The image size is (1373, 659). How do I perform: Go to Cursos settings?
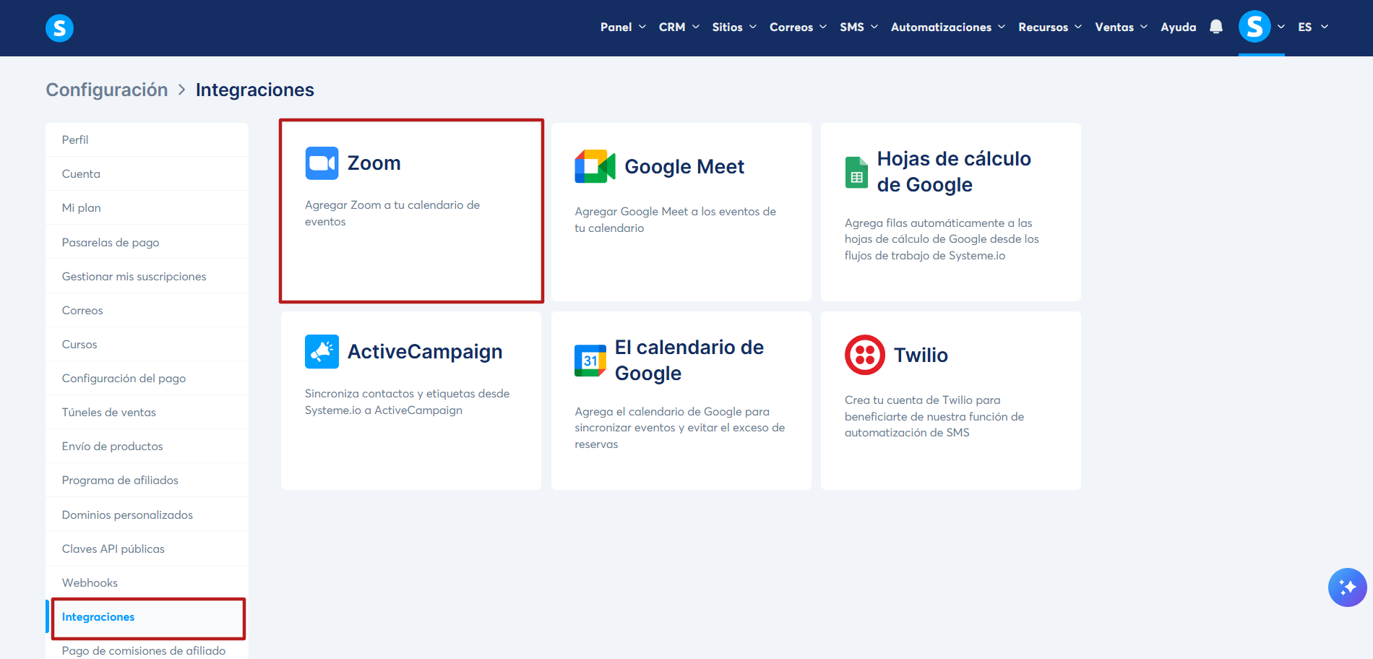(147, 345)
